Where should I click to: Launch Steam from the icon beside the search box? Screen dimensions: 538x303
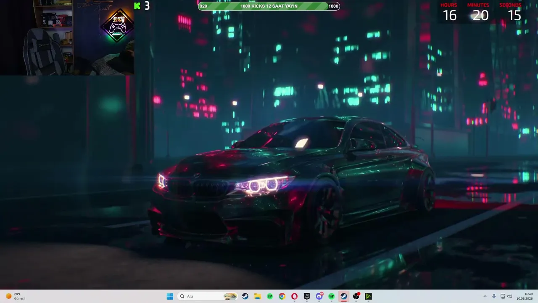coord(245,296)
